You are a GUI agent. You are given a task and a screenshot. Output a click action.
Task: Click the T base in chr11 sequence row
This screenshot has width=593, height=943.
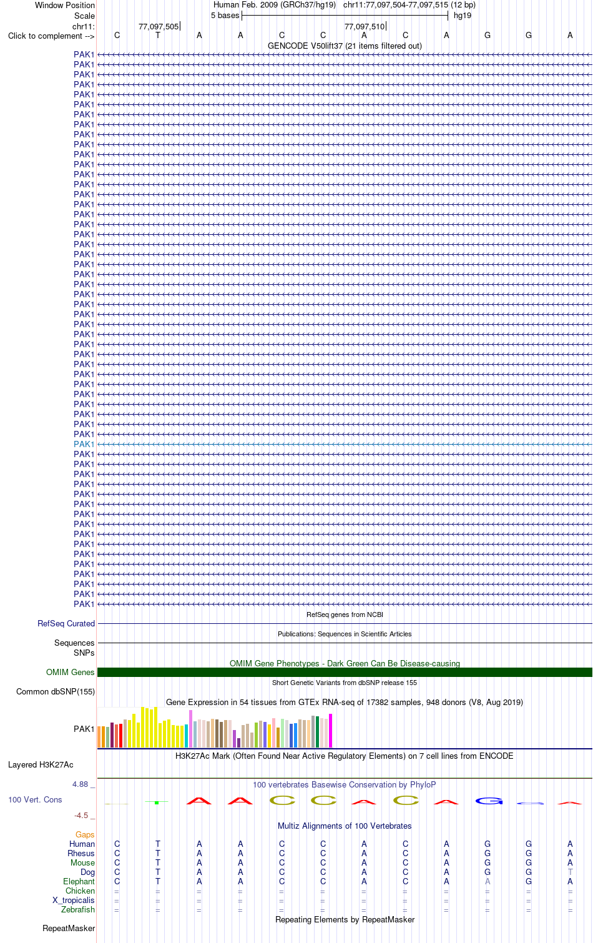tap(158, 36)
